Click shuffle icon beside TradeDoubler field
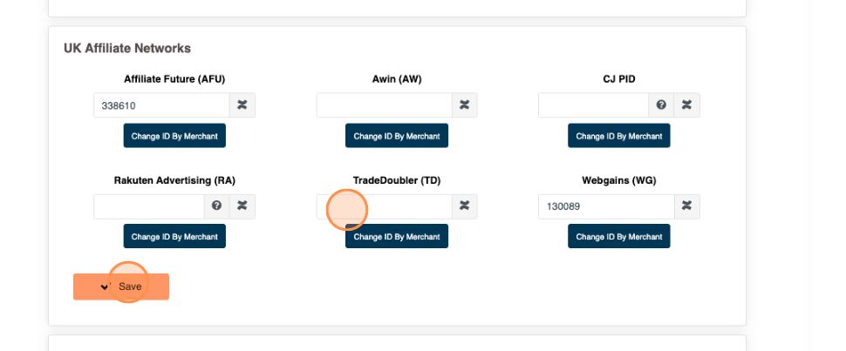This screenshot has width=846, height=351. 465,206
